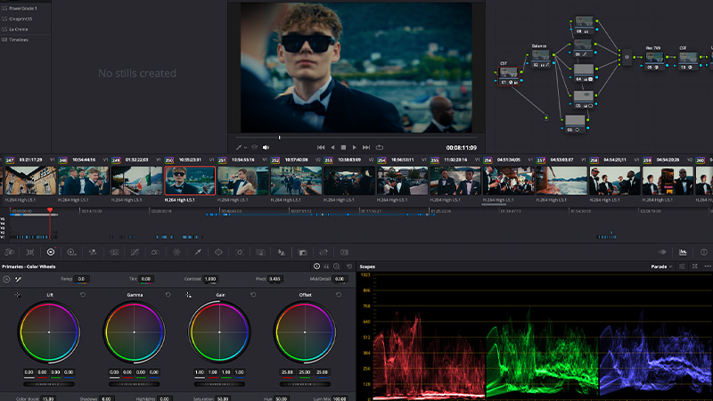
Task: Reset all primaries adjustments
Action: 349,266
